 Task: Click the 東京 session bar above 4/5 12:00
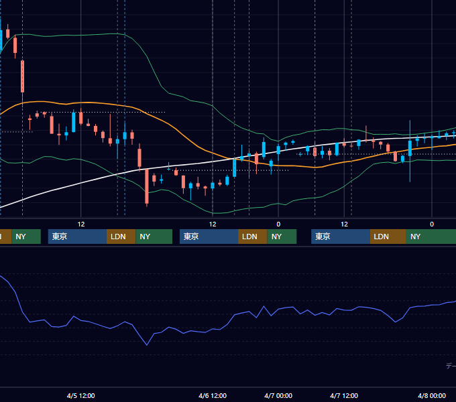pyautogui.click(x=77, y=237)
